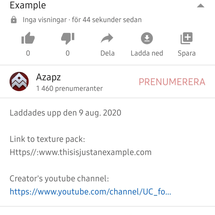This screenshot has width=215, height=215.
Task: Click the Inga visningar view count text
Action: pyautogui.click(x=45, y=20)
